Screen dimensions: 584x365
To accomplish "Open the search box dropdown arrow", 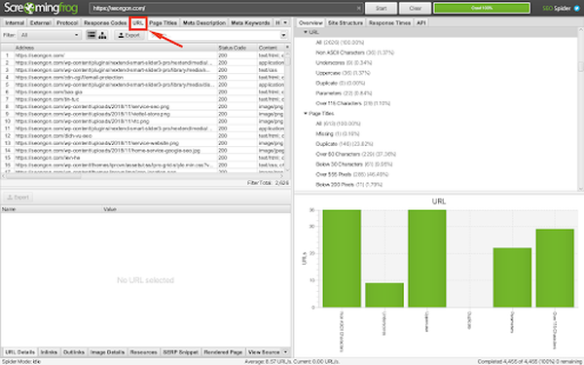I will point(284,35).
